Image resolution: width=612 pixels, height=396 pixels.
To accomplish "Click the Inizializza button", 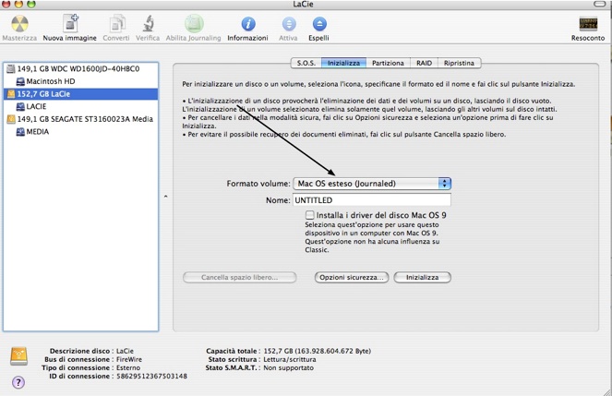I will point(423,278).
